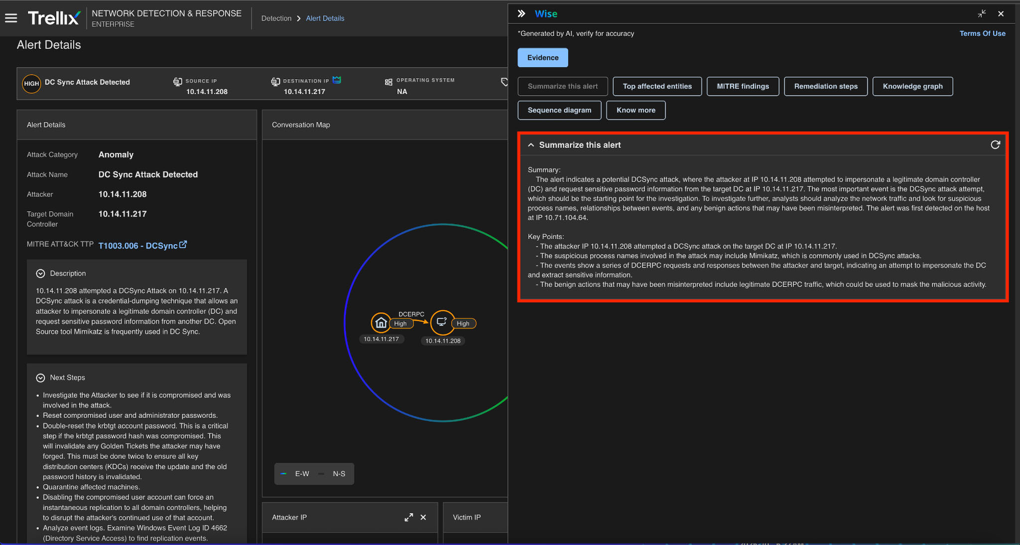Click the crown icon beside Destination IP

click(x=337, y=80)
